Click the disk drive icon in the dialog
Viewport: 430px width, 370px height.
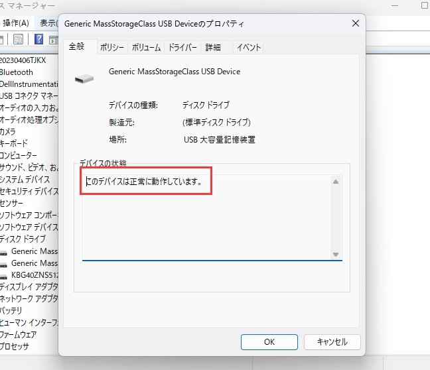click(84, 79)
